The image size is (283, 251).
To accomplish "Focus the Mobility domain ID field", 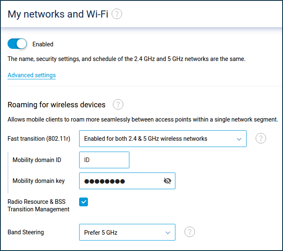I will [104, 160].
